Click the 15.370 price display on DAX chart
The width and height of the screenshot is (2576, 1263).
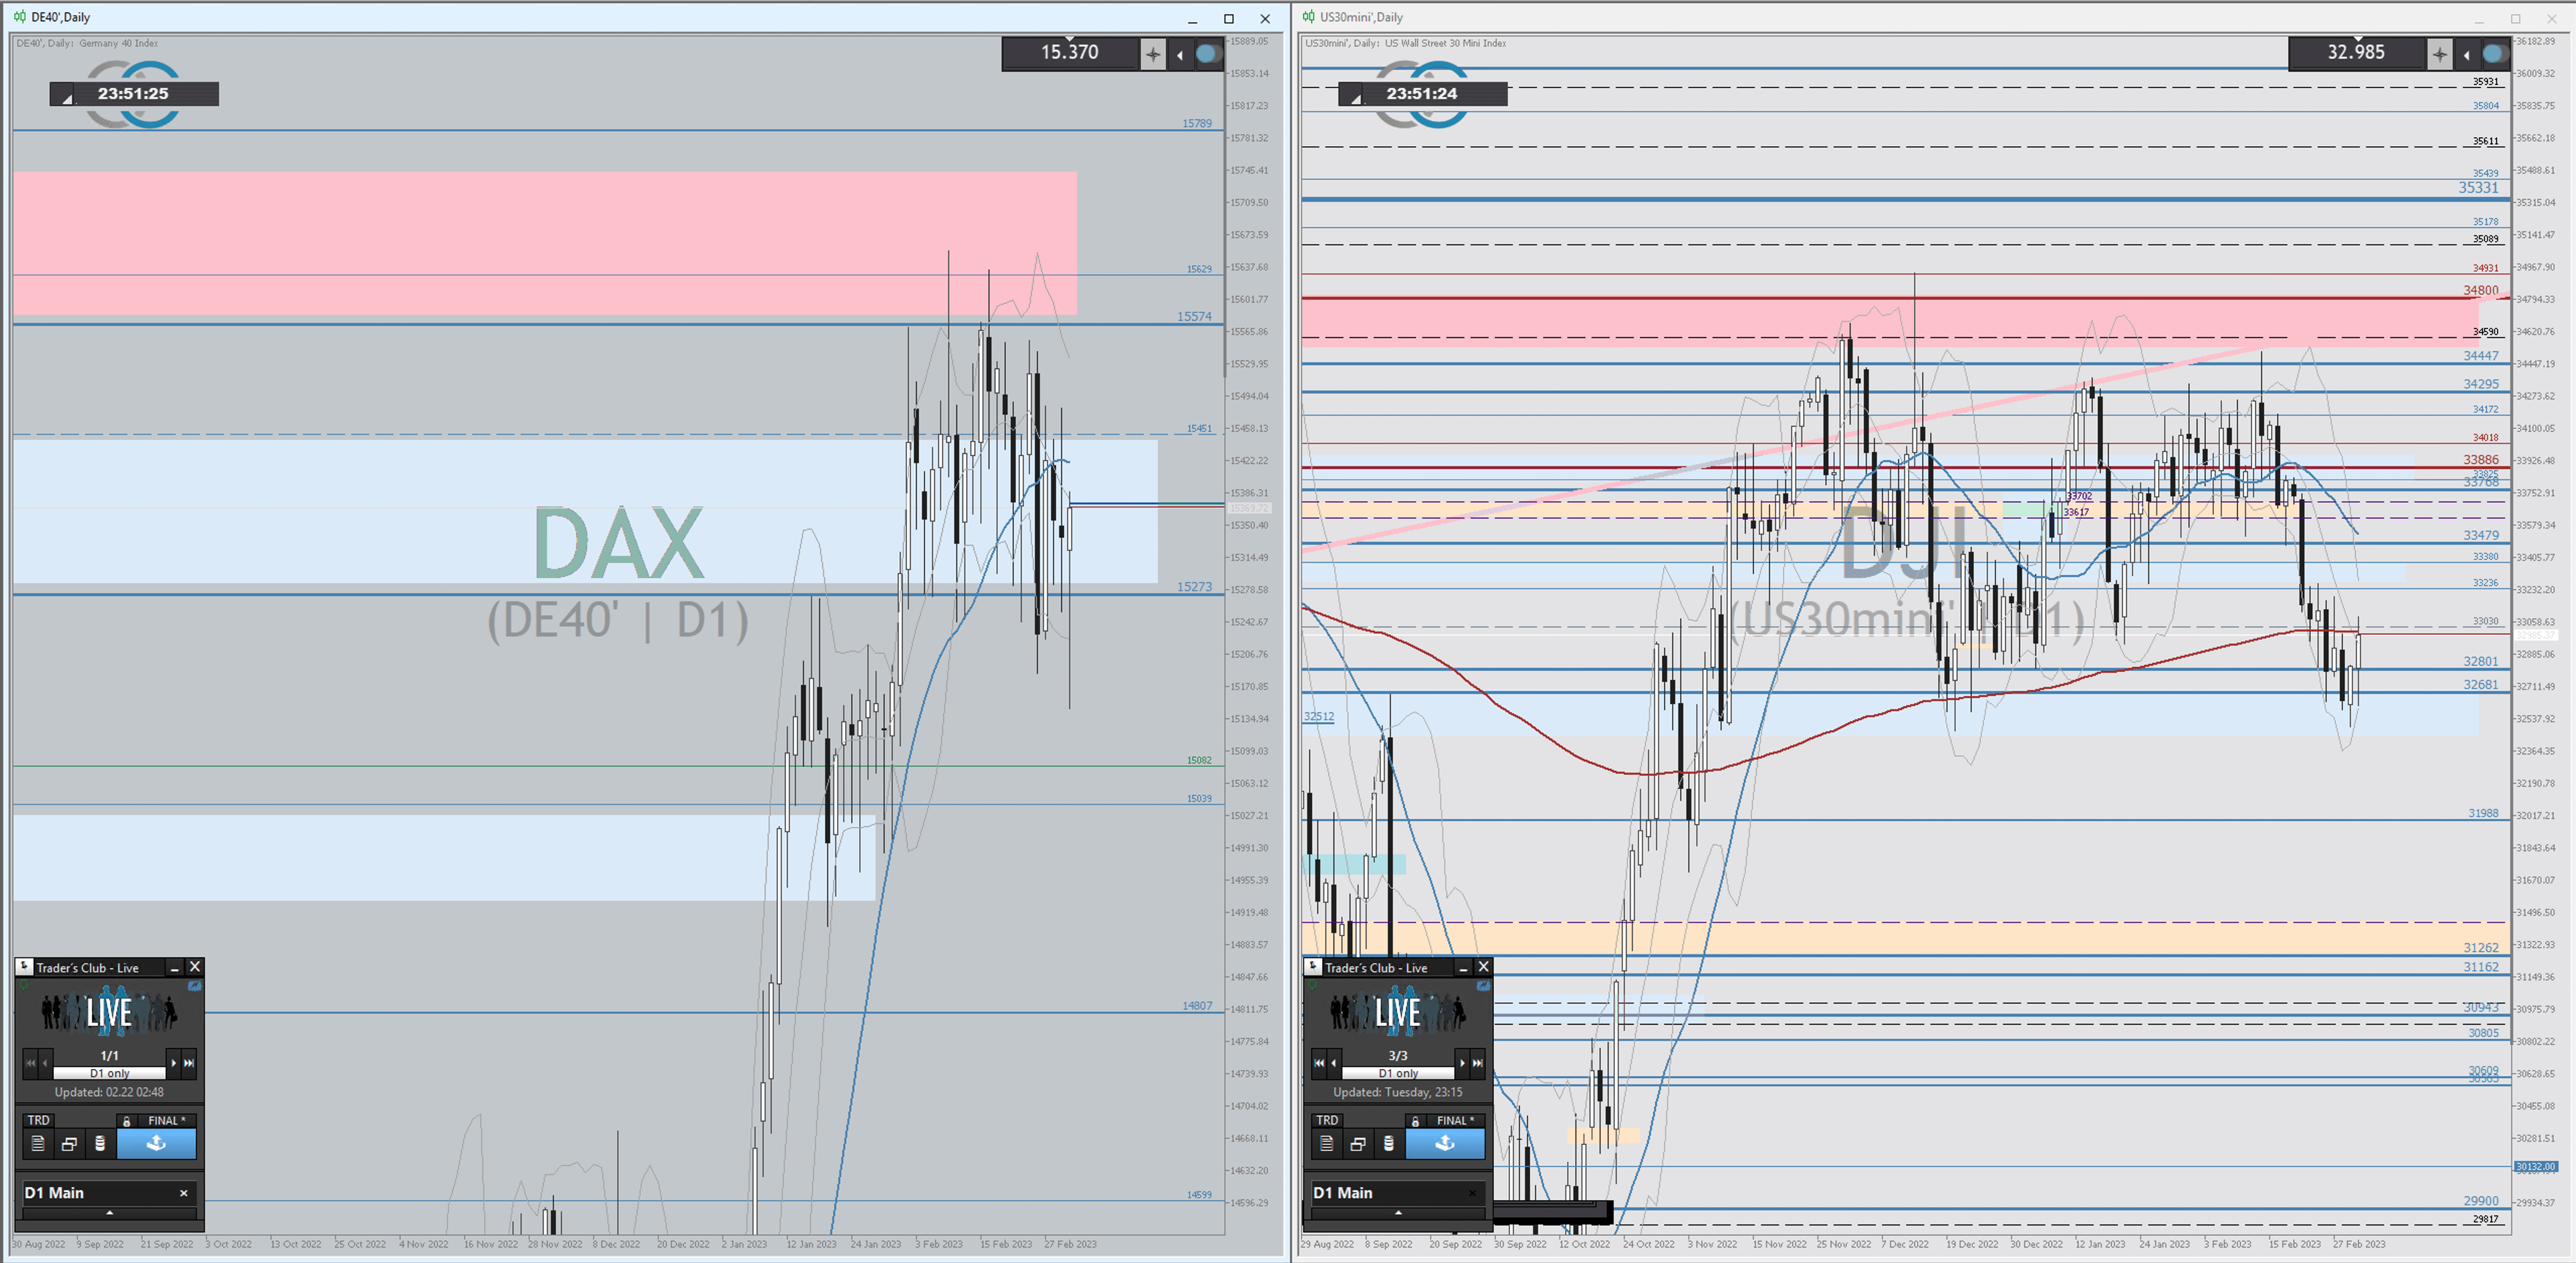[1069, 52]
